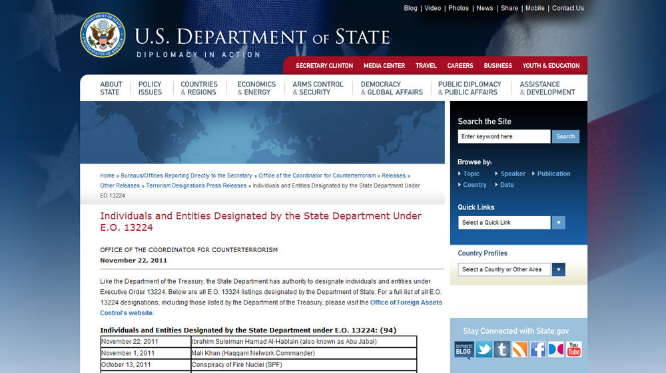Go to the Media Center tab
The height and width of the screenshot is (373, 666).
(384, 66)
